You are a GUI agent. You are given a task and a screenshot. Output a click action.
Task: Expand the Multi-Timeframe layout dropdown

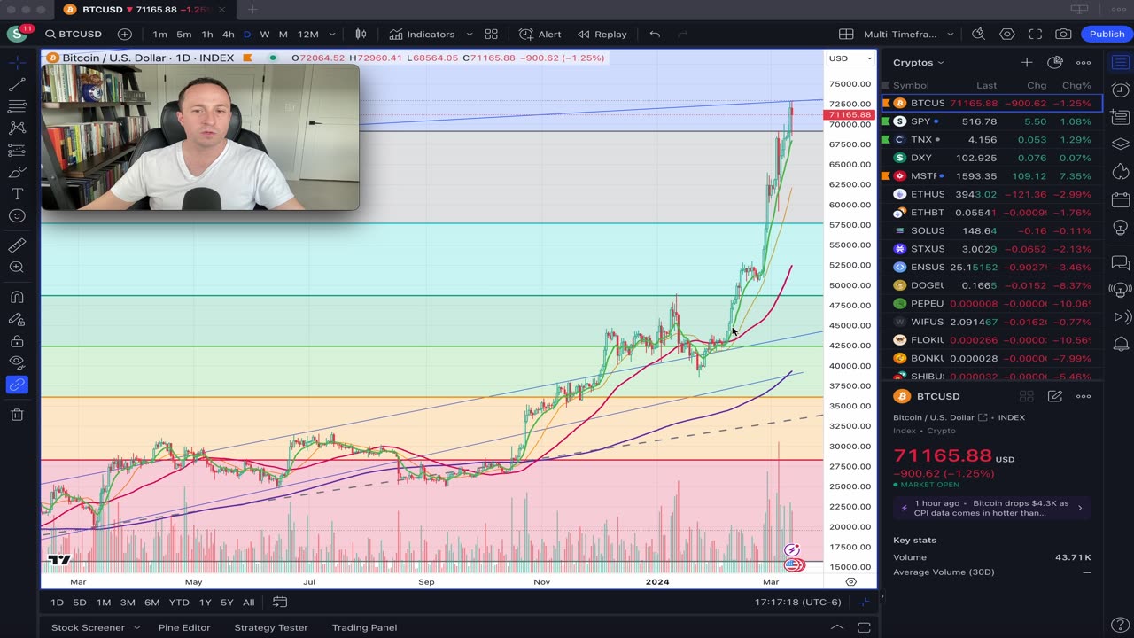tap(951, 34)
